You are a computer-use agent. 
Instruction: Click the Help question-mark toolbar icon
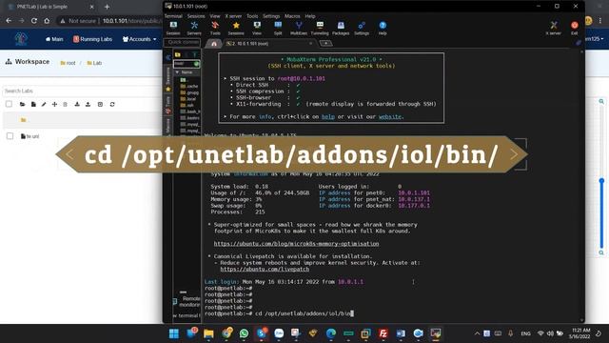click(383, 28)
